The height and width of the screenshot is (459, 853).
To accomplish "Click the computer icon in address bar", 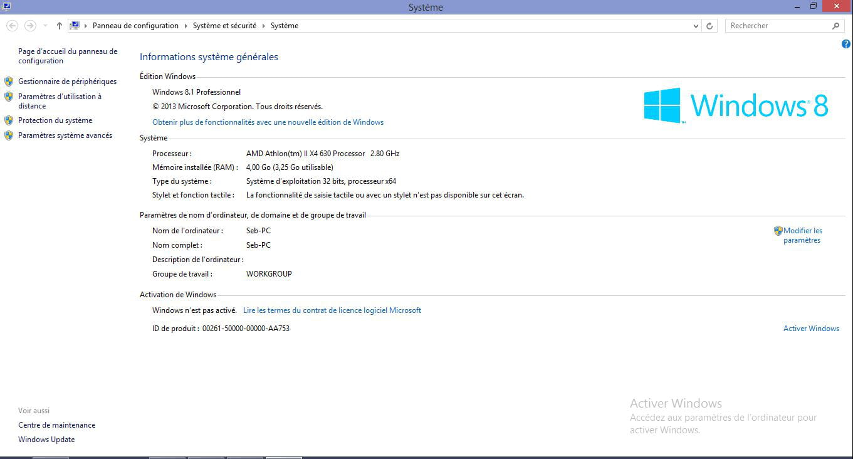I will coord(75,26).
